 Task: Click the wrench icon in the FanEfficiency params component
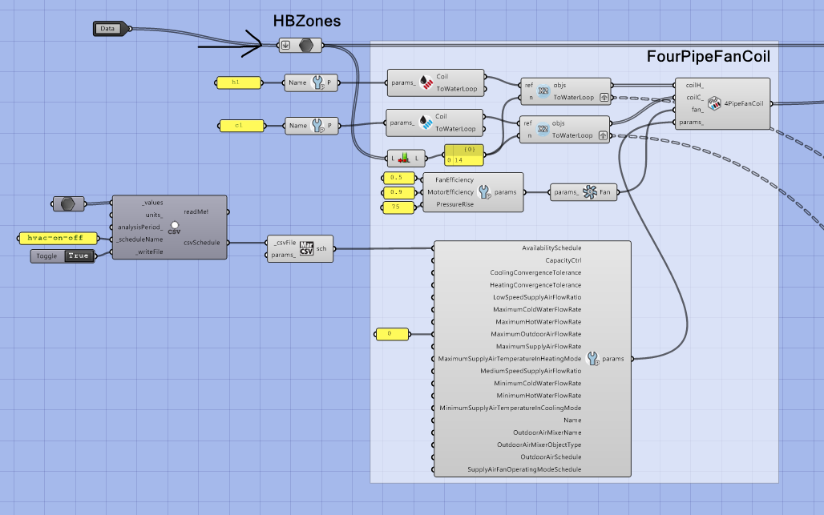(x=484, y=192)
